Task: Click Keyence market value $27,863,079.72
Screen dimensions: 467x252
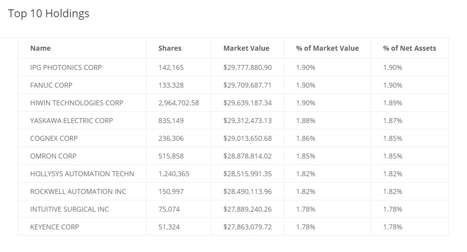Action: click(x=247, y=227)
